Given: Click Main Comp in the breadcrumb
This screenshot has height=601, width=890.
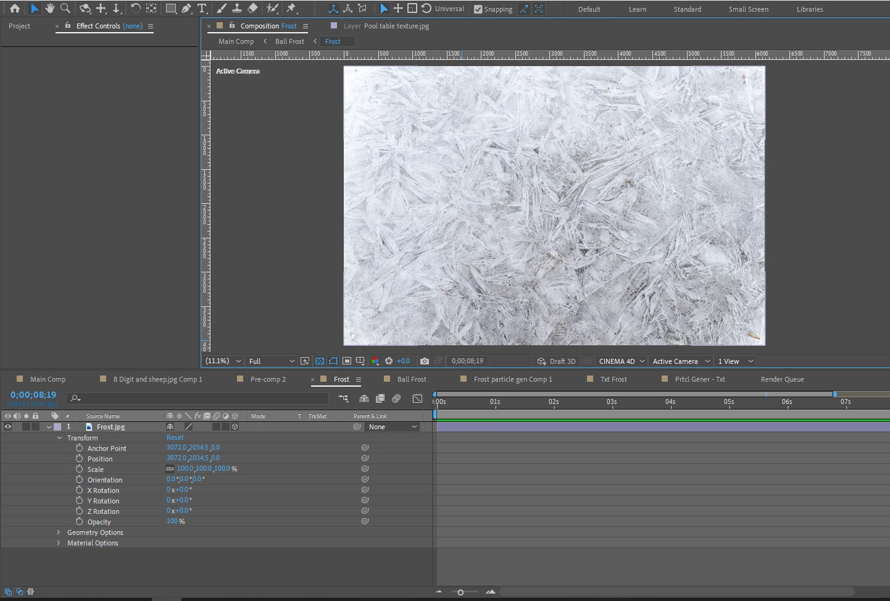Looking at the screenshot, I should pos(236,41).
